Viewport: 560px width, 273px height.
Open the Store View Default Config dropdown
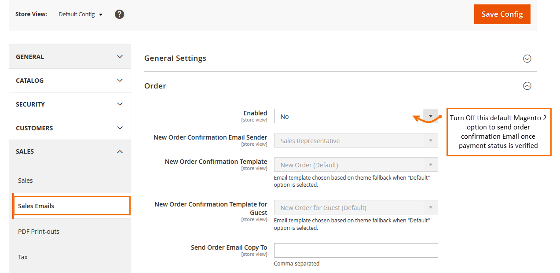pyautogui.click(x=81, y=15)
